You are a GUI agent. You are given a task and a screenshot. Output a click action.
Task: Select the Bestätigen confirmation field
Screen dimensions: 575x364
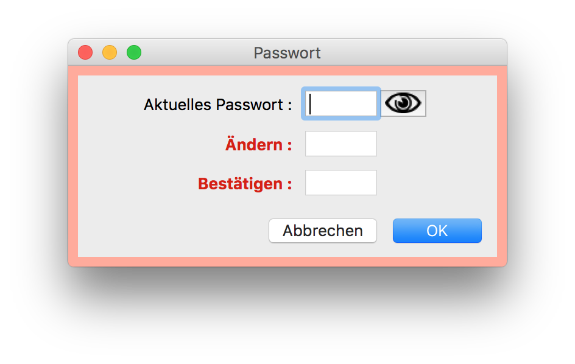click(341, 183)
